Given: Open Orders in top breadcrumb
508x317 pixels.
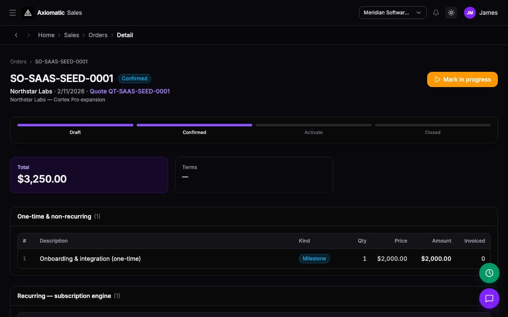Looking at the screenshot, I should point(98,35).
